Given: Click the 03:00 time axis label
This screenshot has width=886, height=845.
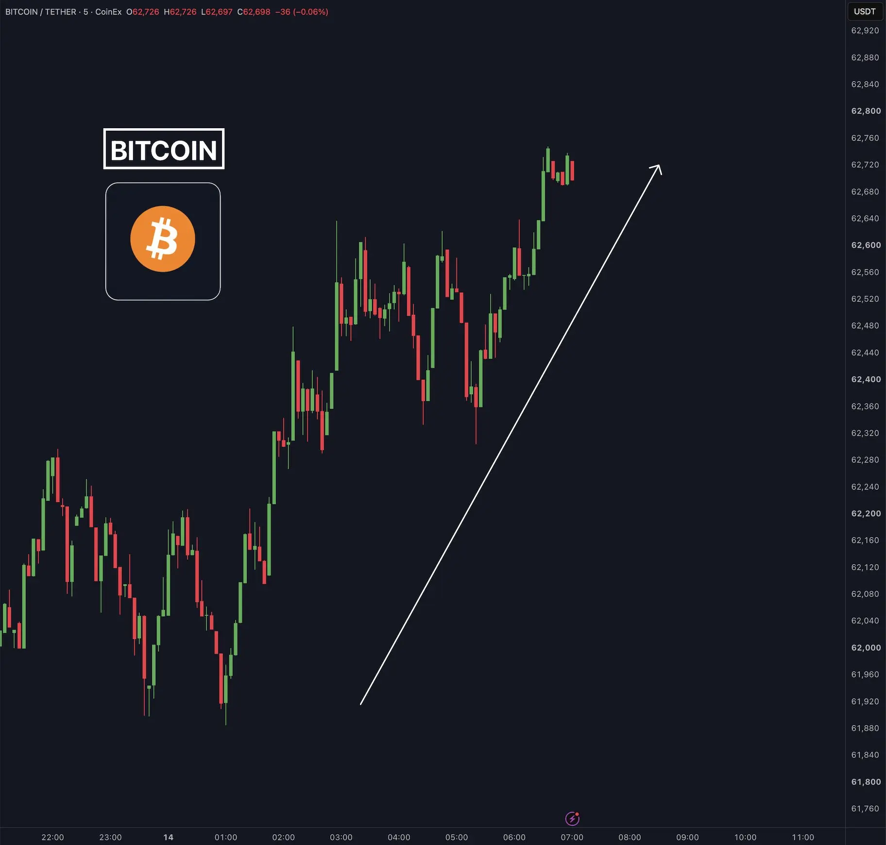Looking at the screenshot, I should pyautogui.click(x=341, y=837).
